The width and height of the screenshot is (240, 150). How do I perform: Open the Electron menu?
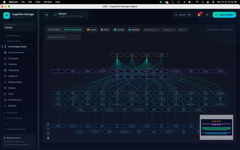click(13, 2)
